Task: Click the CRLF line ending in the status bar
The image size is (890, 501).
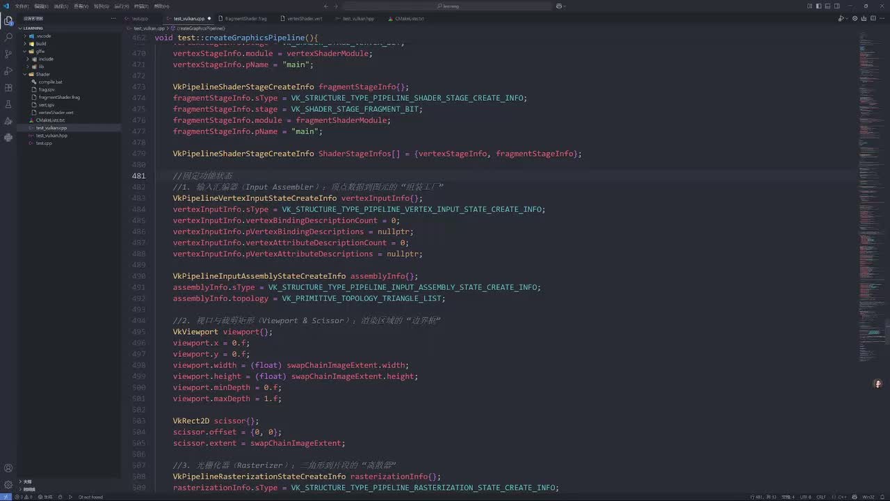Action: point(821,497)
